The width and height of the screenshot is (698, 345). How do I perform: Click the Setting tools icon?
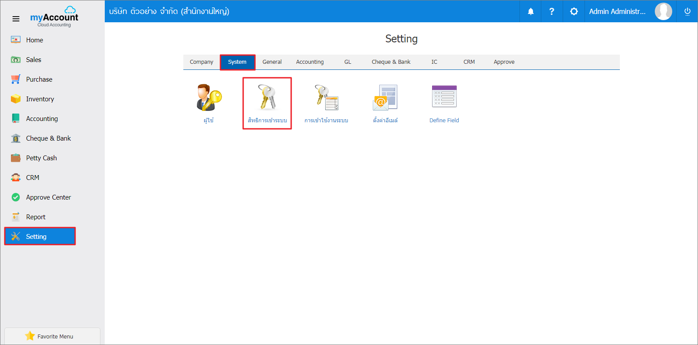16,236
